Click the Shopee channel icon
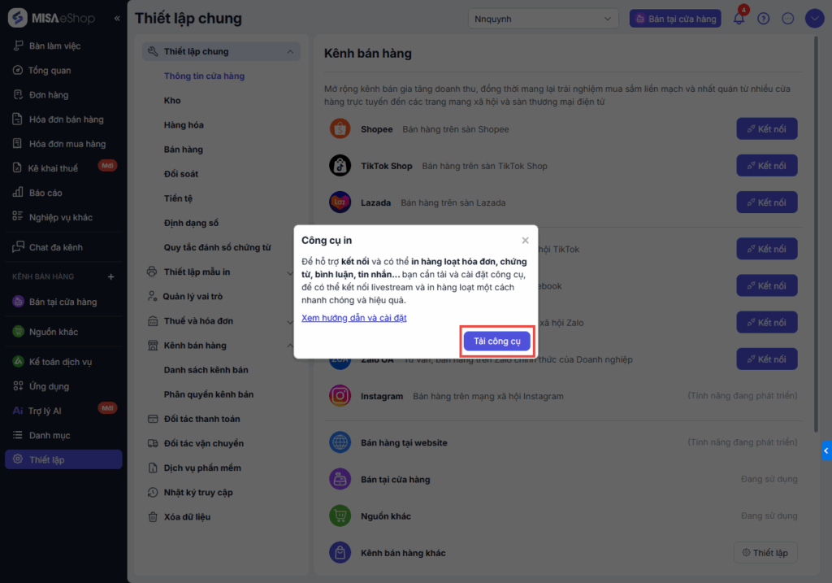 tap(340, 128)
